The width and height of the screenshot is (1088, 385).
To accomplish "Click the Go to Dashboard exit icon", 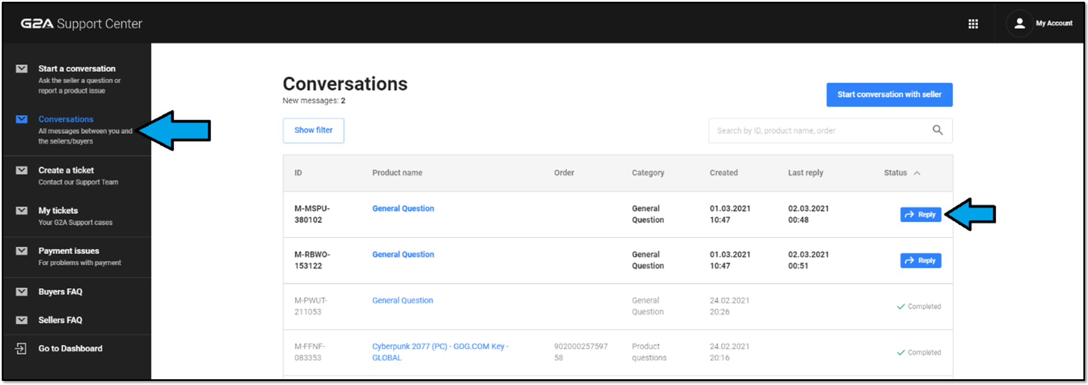I will pyautogui.click(x=21, y=348).
